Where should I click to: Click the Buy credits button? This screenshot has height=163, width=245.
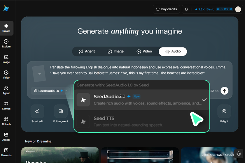coord(167,9)
